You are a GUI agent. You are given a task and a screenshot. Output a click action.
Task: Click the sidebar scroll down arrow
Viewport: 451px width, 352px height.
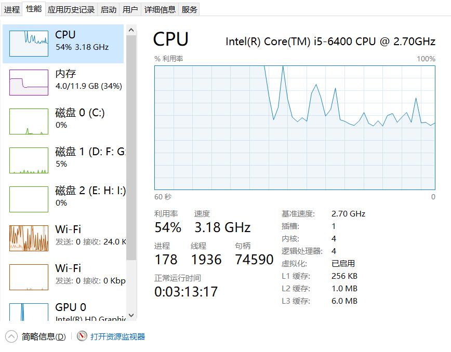131,315
